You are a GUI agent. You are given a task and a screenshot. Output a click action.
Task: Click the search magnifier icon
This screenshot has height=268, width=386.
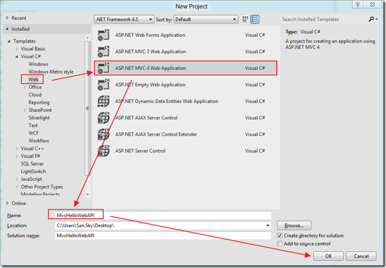tap(371, 19)
